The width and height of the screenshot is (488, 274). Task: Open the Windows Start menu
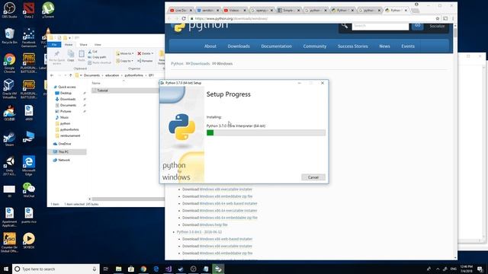coord(6,269)
